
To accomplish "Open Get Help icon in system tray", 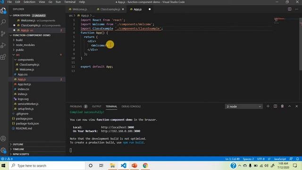I will coord(233,166).
